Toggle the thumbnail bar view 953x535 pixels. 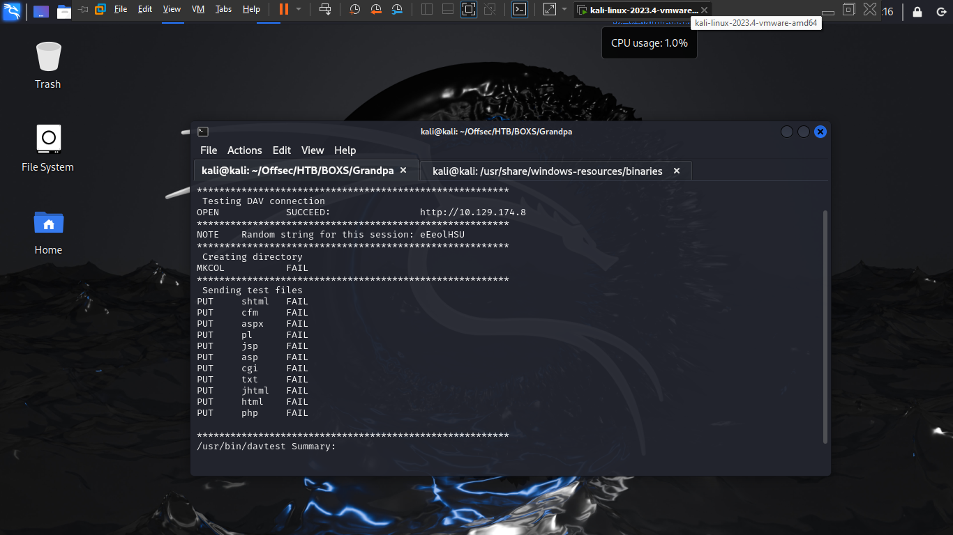coord(448,9)
